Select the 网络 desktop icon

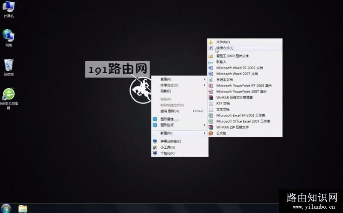[x=9, y=38]
